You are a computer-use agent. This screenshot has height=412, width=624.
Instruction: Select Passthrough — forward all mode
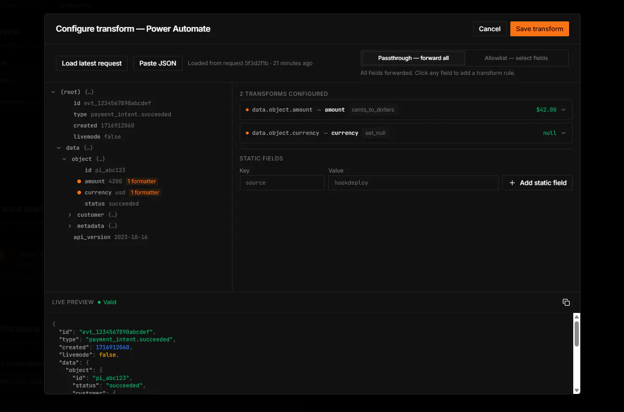point(414,58)
